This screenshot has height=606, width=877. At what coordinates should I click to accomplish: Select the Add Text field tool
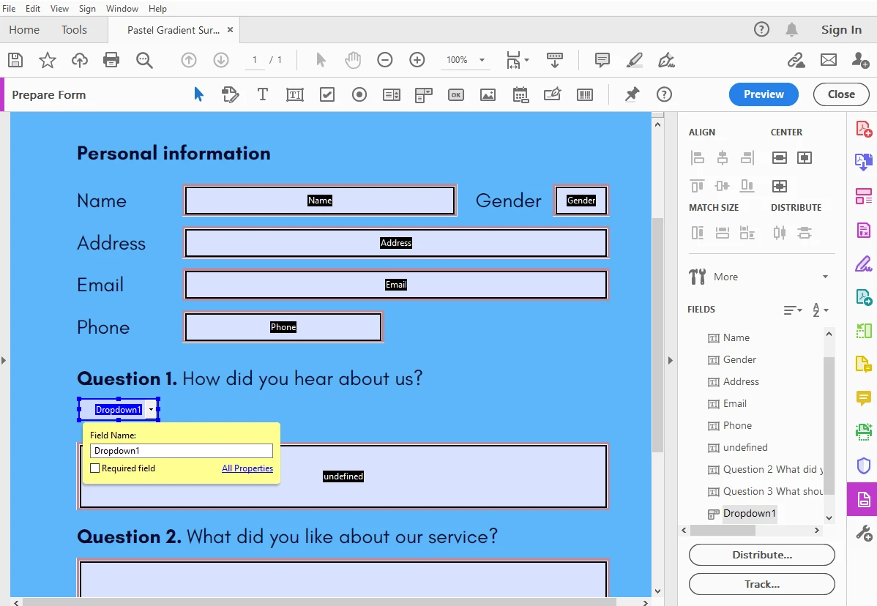pos(295,94)
